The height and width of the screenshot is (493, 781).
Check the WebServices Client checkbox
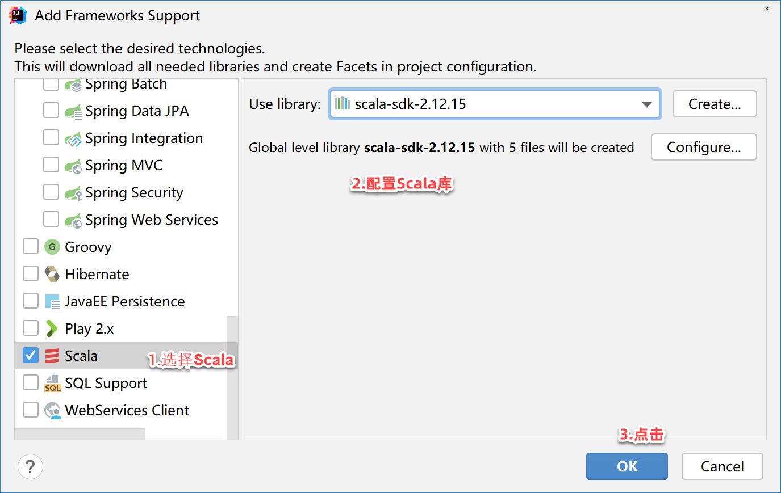[x=31, y=410]
